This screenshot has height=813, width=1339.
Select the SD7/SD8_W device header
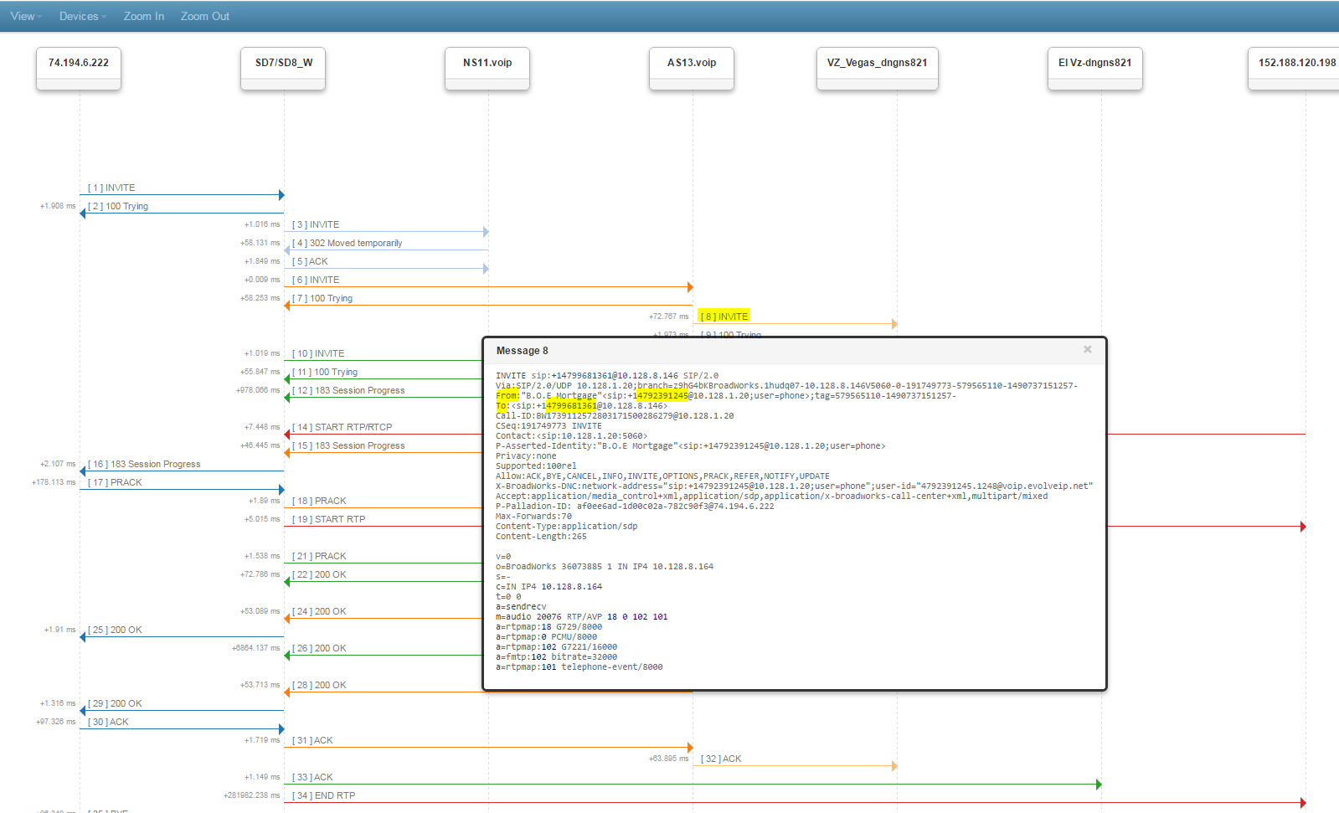point(283,64)
